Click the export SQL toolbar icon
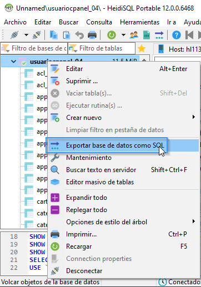201x287 pixels. (x=159, y=35)
